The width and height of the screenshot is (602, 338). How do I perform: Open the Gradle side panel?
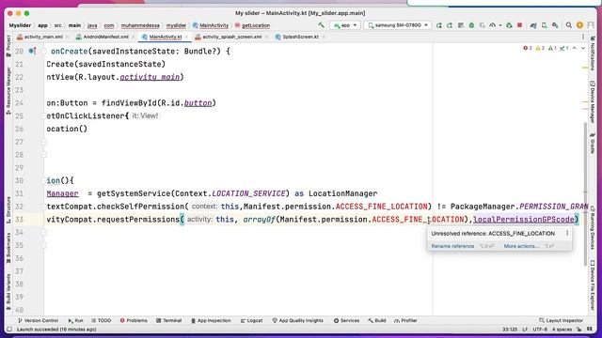tap(593, 144)
